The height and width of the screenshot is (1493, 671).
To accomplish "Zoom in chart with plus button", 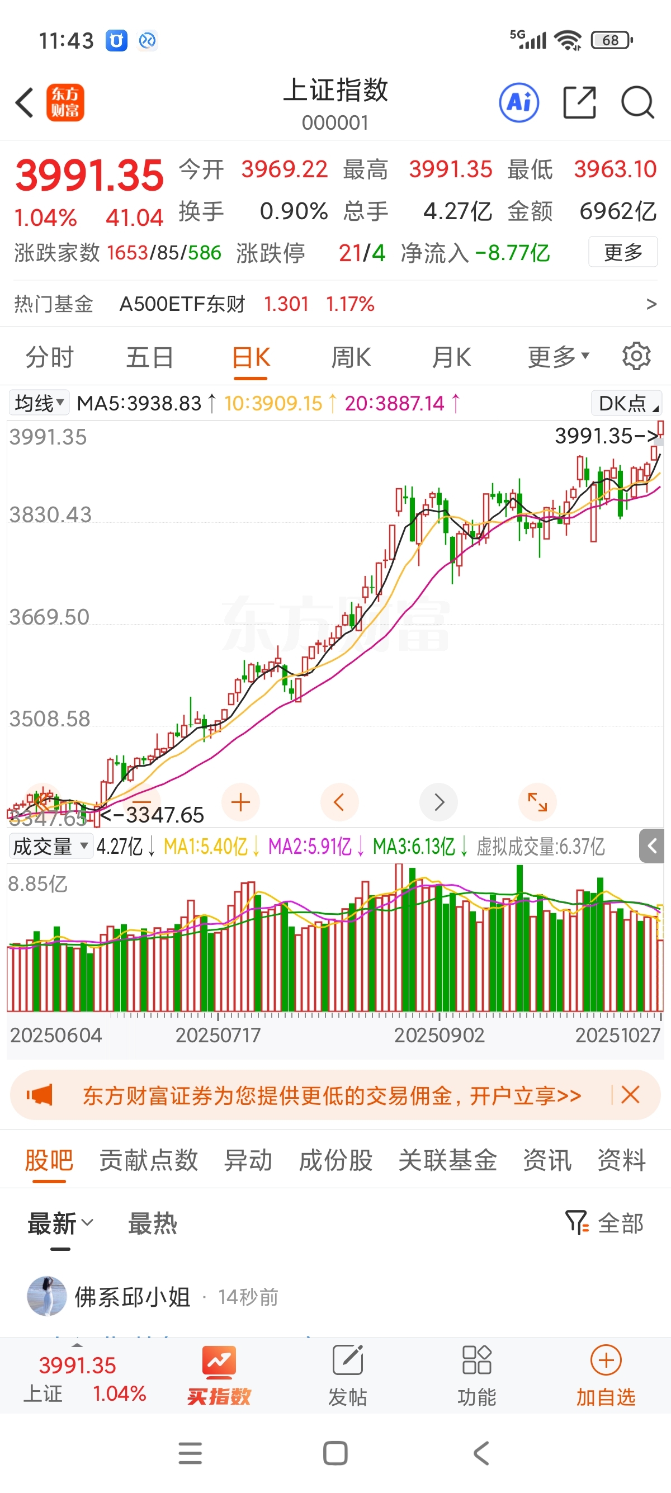I will [240, 802].
